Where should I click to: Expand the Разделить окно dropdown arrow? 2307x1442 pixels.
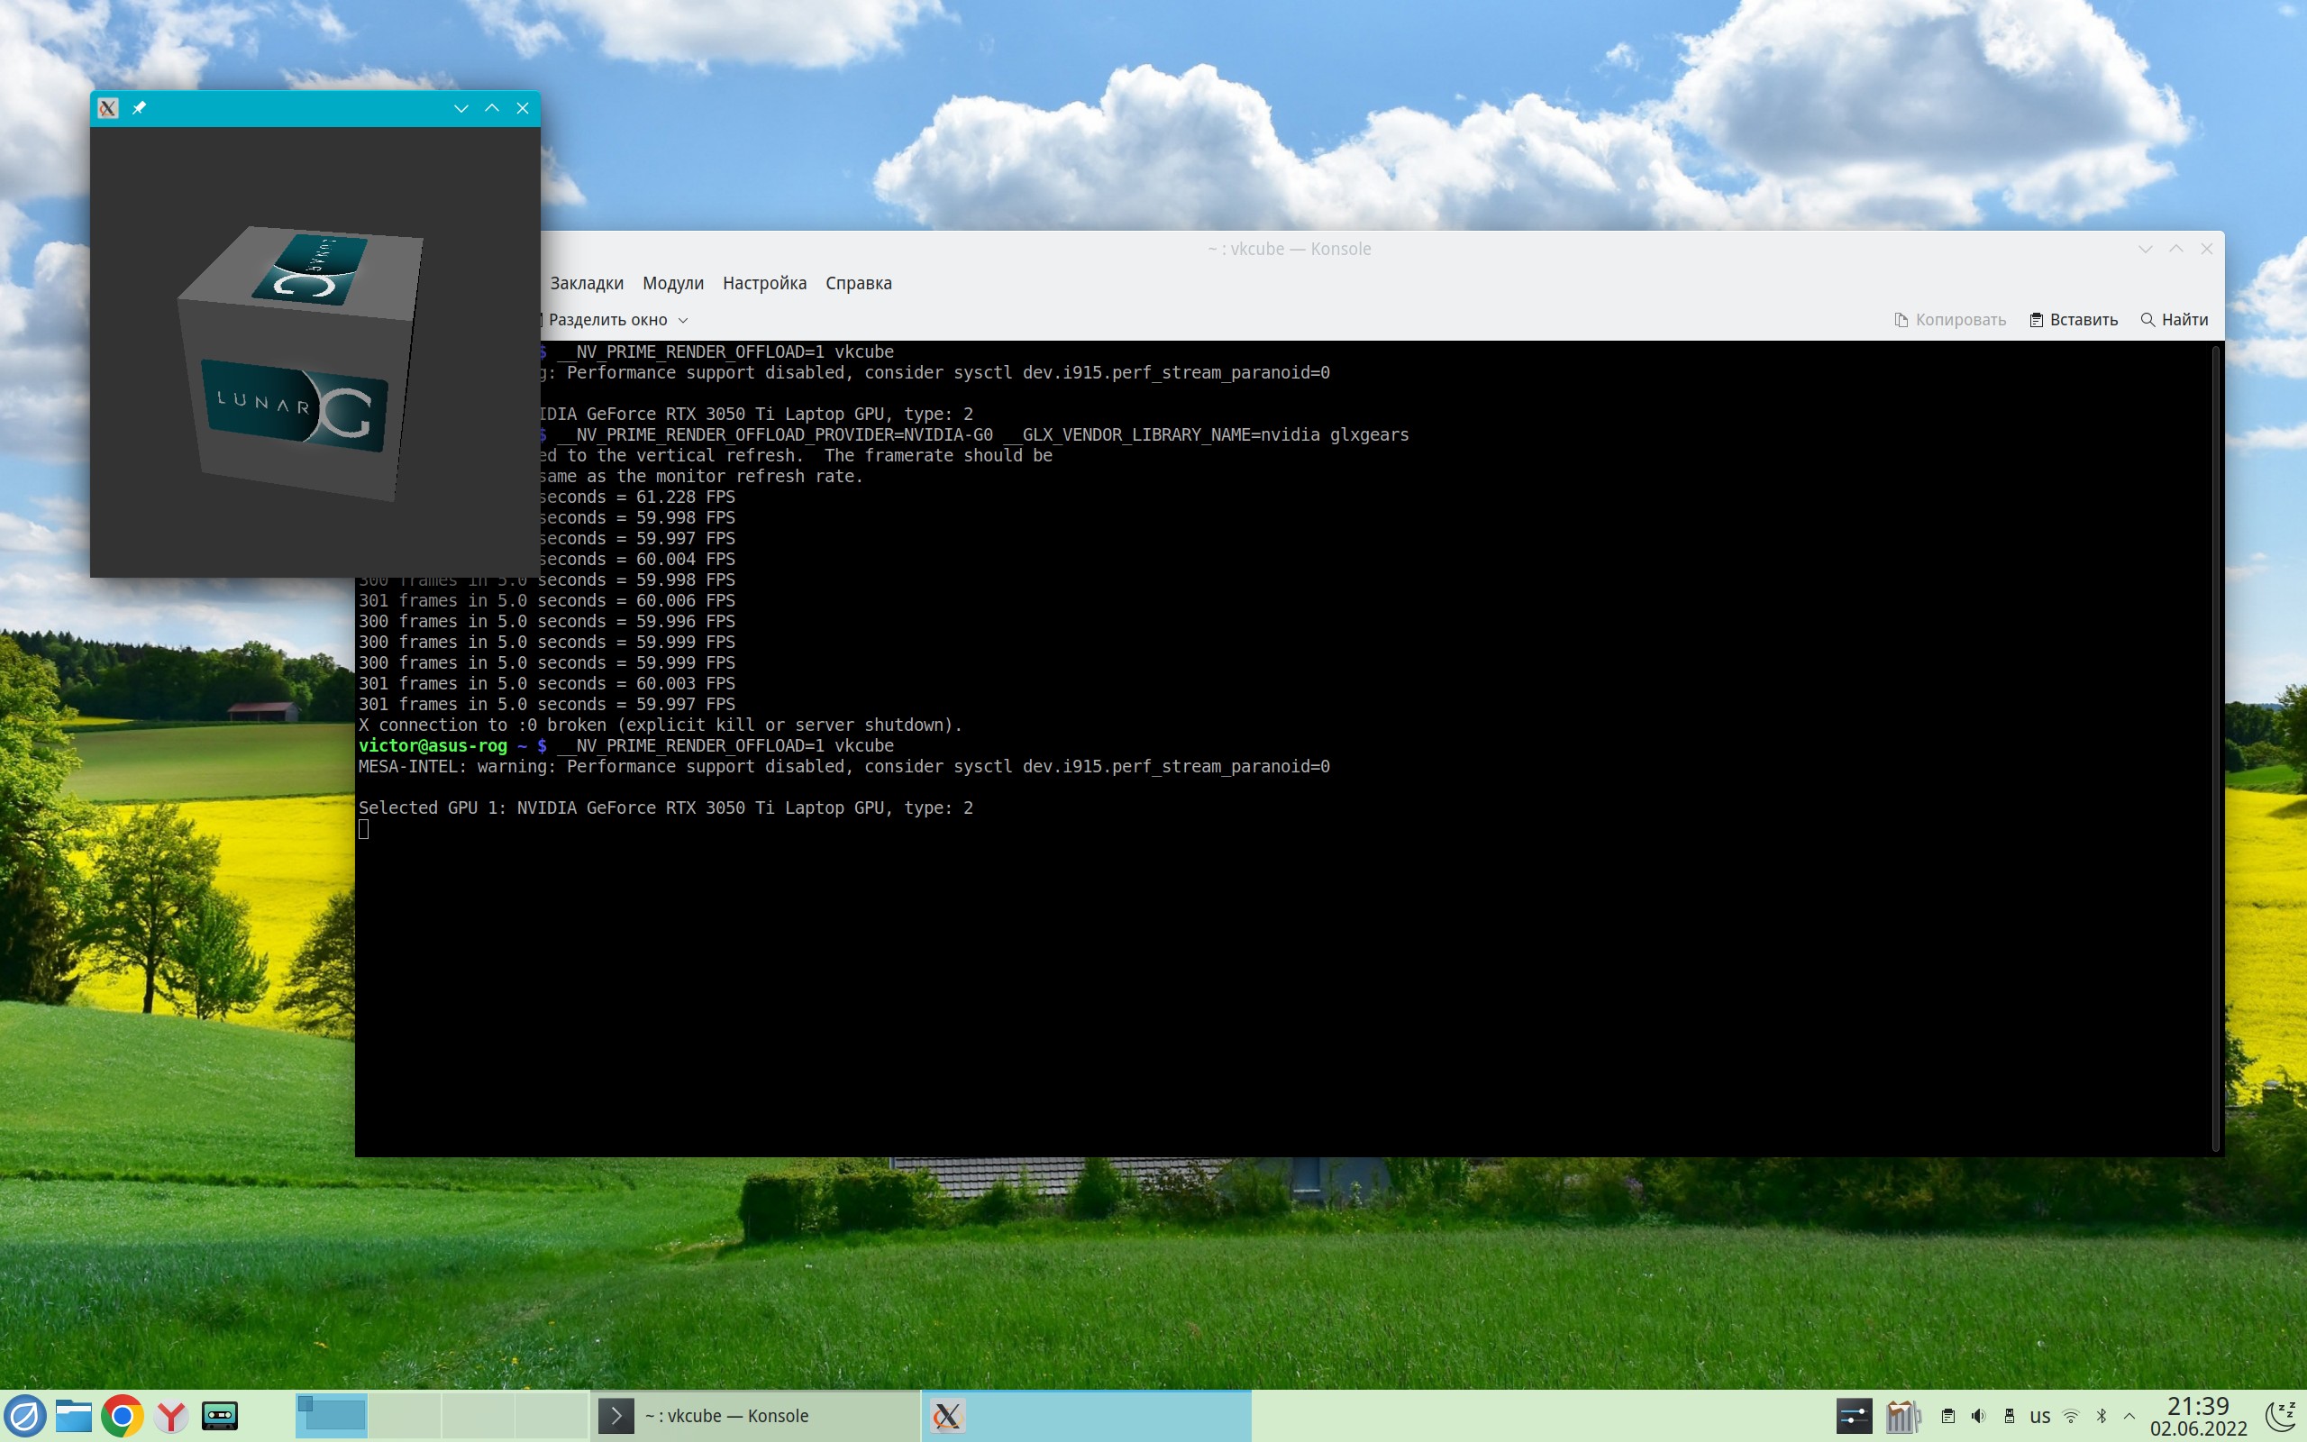pos(682,321)
